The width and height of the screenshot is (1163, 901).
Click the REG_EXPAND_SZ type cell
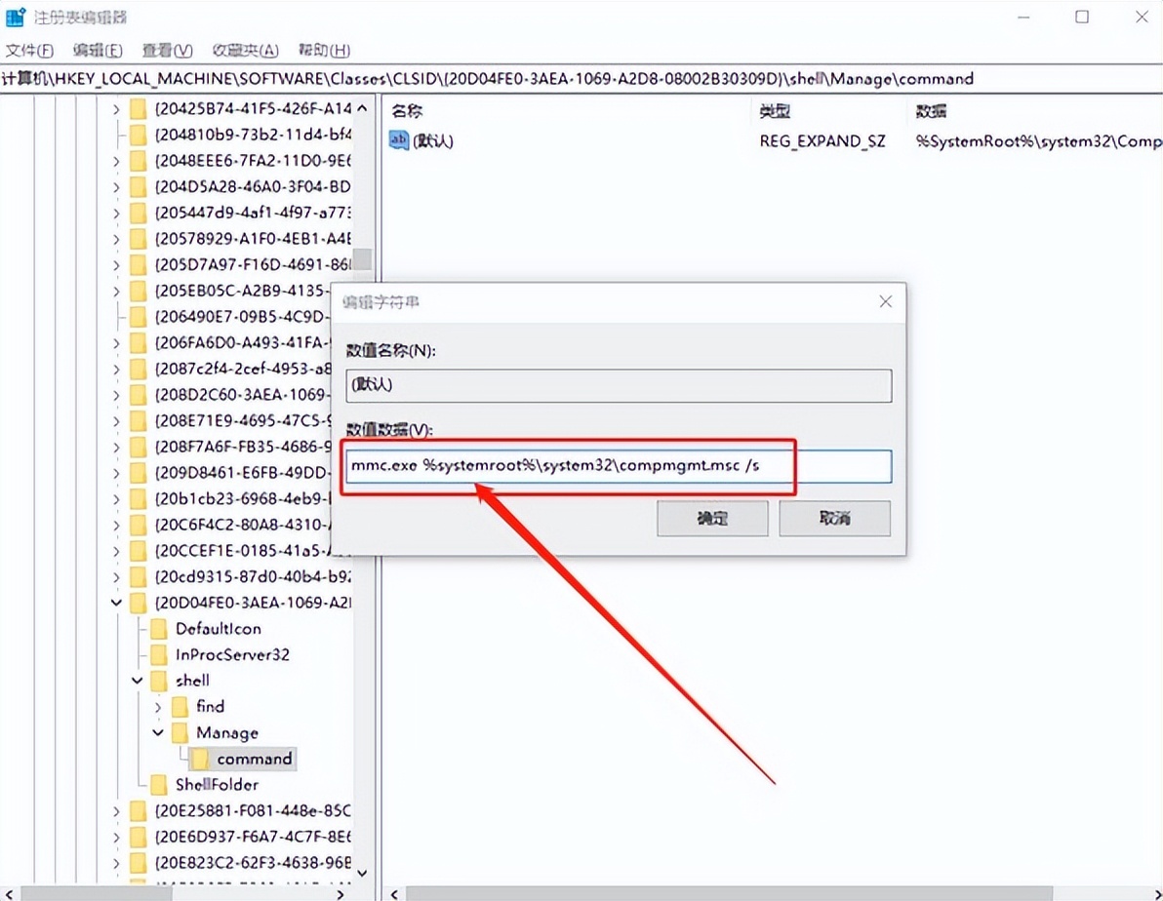[822, 140]
